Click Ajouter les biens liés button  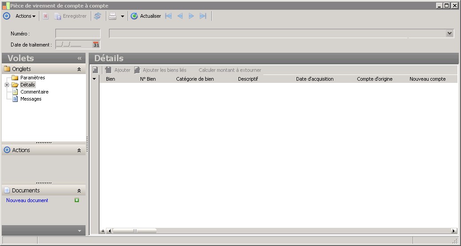click(160, 70)
